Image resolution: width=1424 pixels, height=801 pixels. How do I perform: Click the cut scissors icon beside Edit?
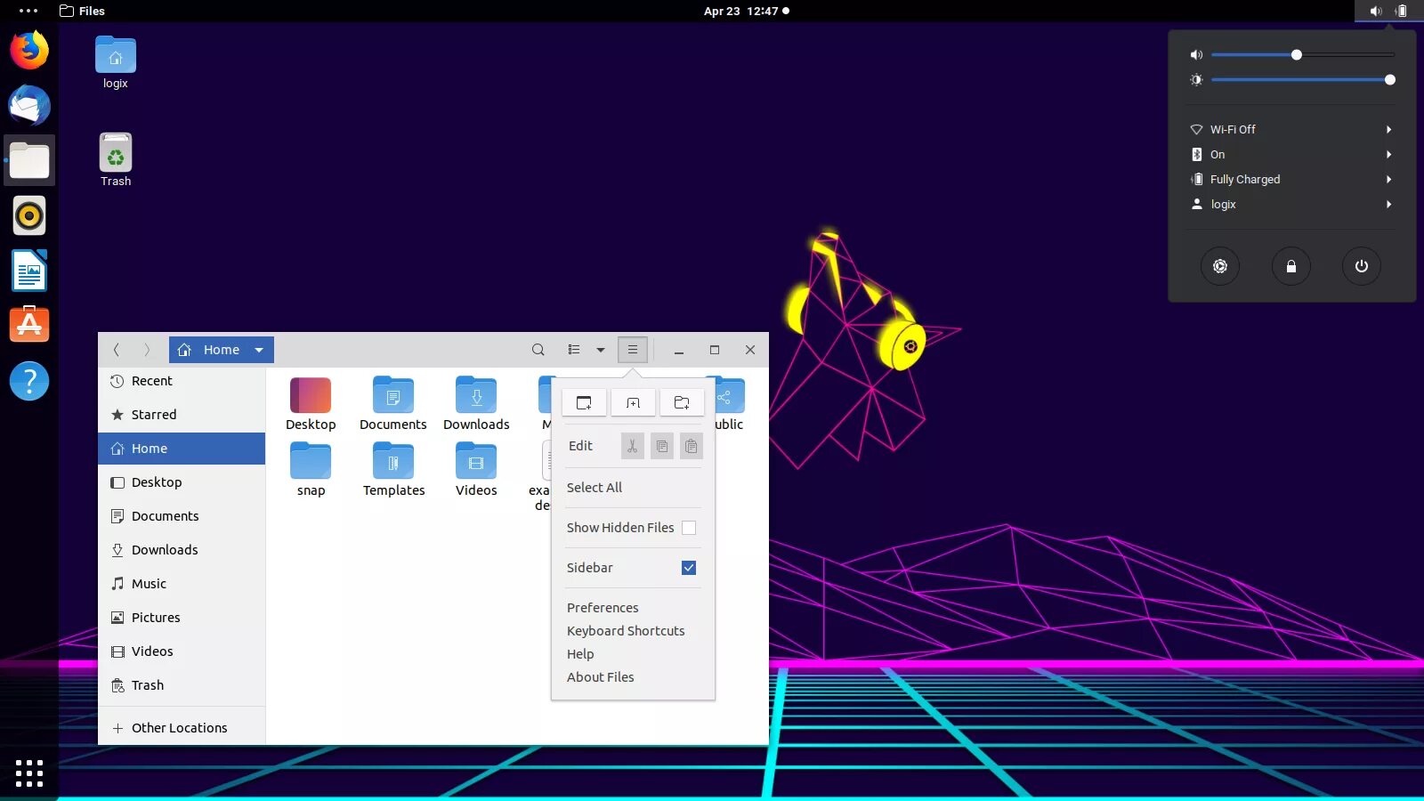tap(632, 446)
